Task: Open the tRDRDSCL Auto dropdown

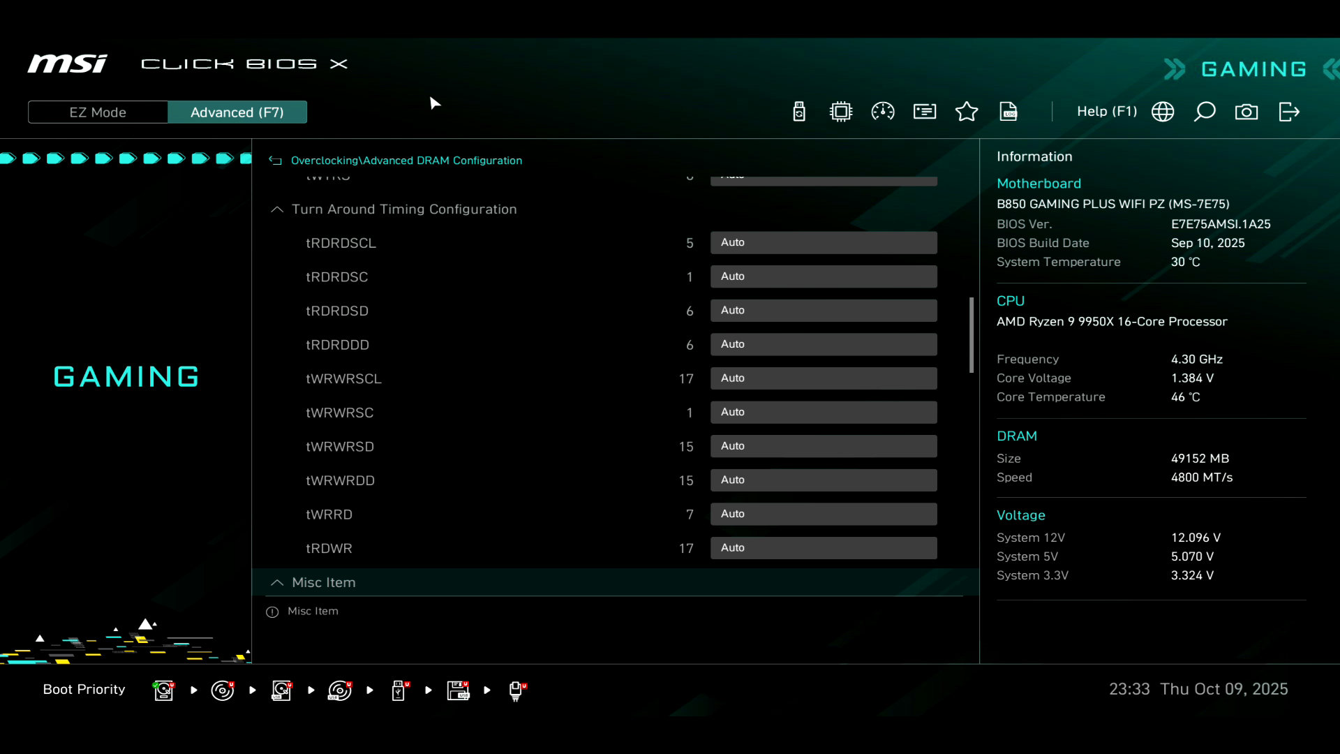Action: point(824,242)
